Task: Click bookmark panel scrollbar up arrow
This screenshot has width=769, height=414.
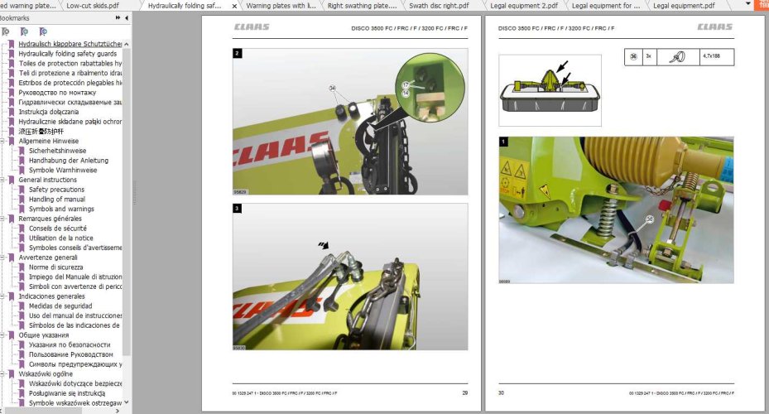Action: coord(127,44)
